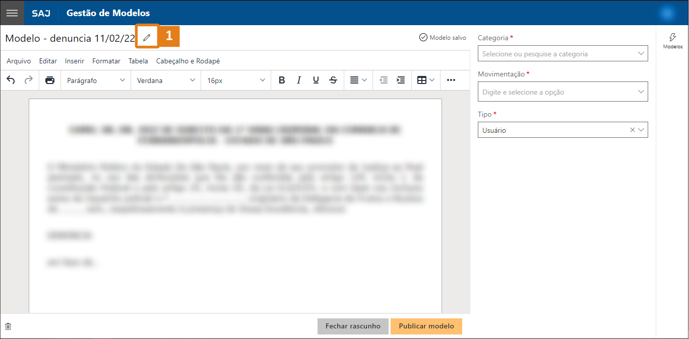Expand the Verdana font family dropdown
This screenshot has height=339, width=689.
[165, 79]
